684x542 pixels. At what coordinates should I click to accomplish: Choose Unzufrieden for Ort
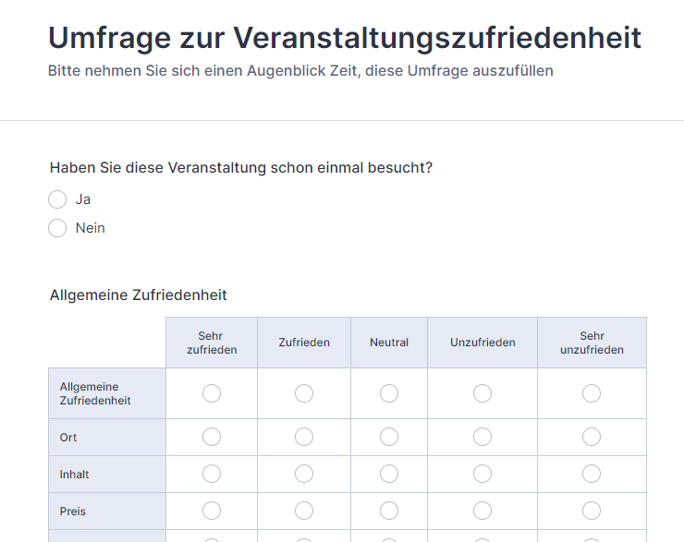click(x=482, y=437)
